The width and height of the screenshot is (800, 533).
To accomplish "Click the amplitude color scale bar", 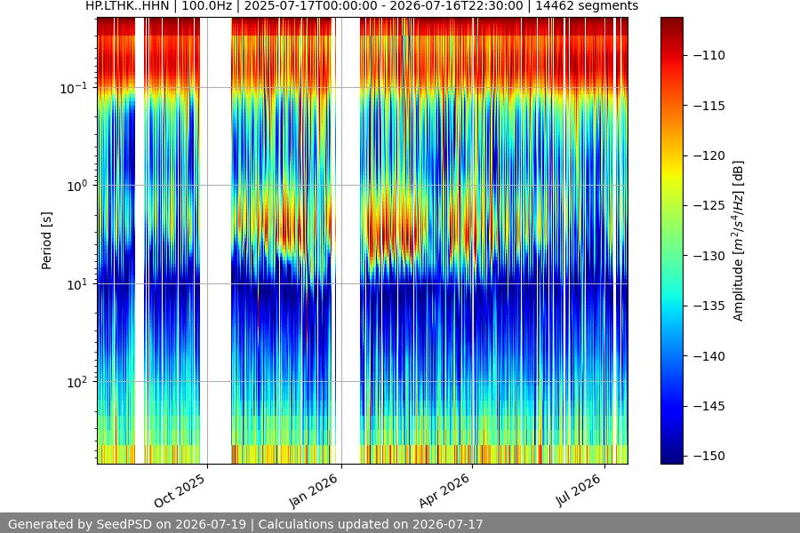I will [671, 241].
